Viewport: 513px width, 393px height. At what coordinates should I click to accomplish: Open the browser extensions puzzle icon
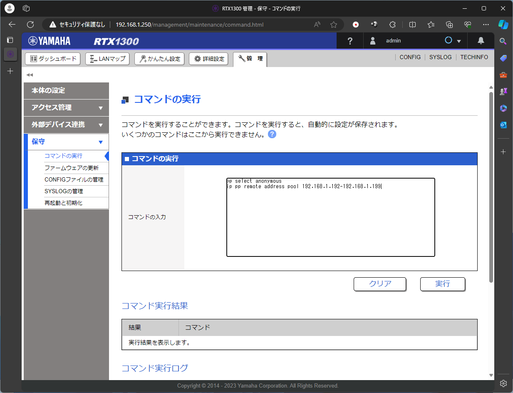(392, 25)
